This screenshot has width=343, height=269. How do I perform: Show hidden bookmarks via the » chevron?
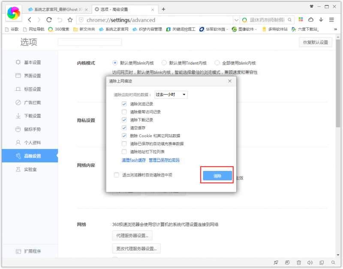(336, 30)
